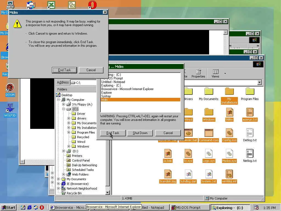Select Systray in the task list
Screen dimensions: 281x211
[x=106, y=96]
